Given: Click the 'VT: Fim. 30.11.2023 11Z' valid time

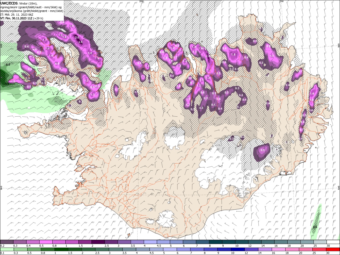Looking at the screenshot, I should click(x=16, y=18).
